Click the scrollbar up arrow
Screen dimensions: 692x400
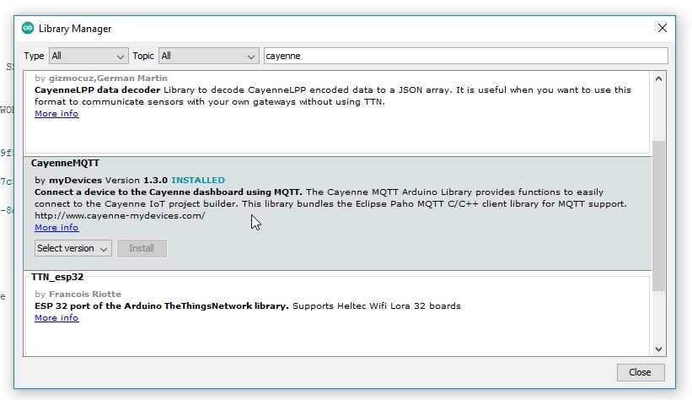pyautogui.click(x=658, y=78)
